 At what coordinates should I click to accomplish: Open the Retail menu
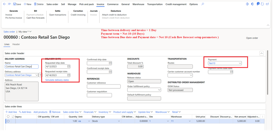[x=176, y=112]
